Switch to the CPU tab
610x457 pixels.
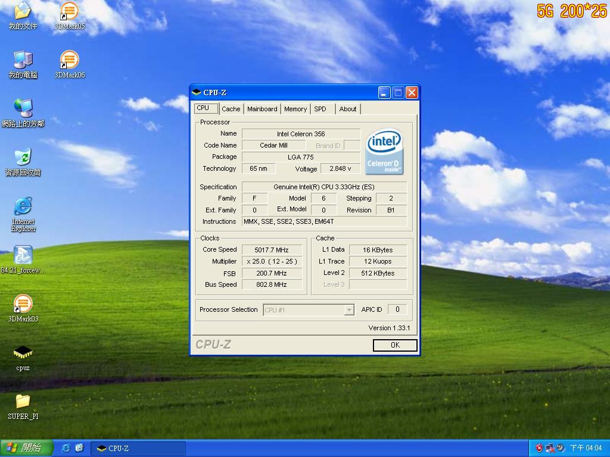pyautogui.click(x=206, y=108)
